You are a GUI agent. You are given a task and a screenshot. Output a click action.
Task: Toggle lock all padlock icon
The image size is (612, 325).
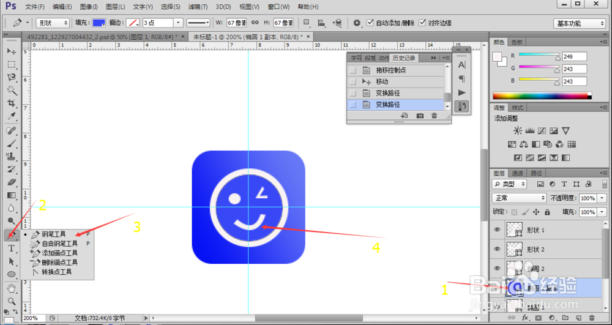[547, 212]
